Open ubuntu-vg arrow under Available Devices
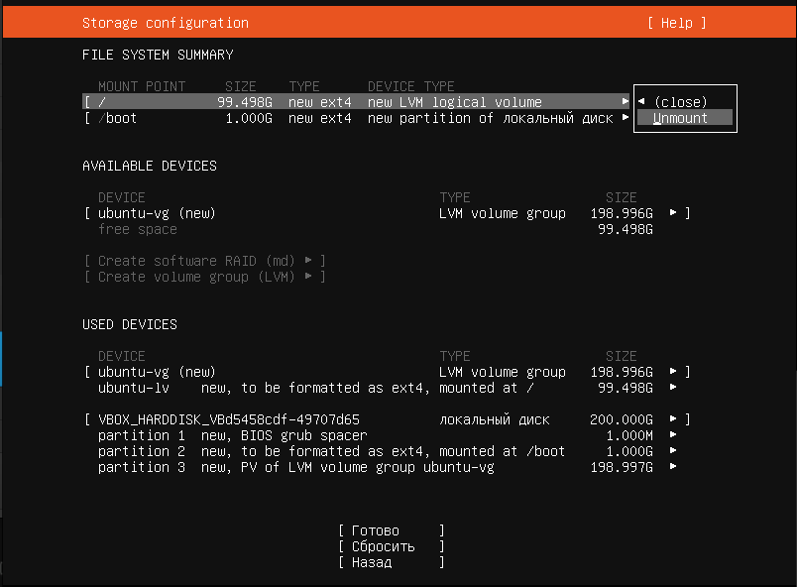Screen dimensions: 797x587 pyautogui.click(x=675, y=213)
